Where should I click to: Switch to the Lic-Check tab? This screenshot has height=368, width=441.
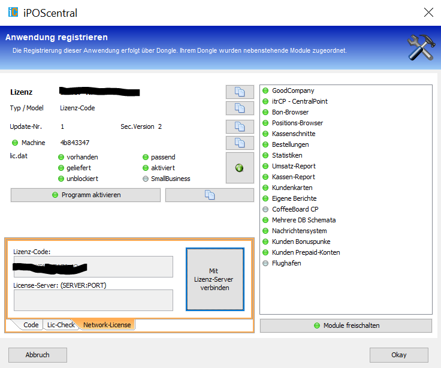[61, 325]
